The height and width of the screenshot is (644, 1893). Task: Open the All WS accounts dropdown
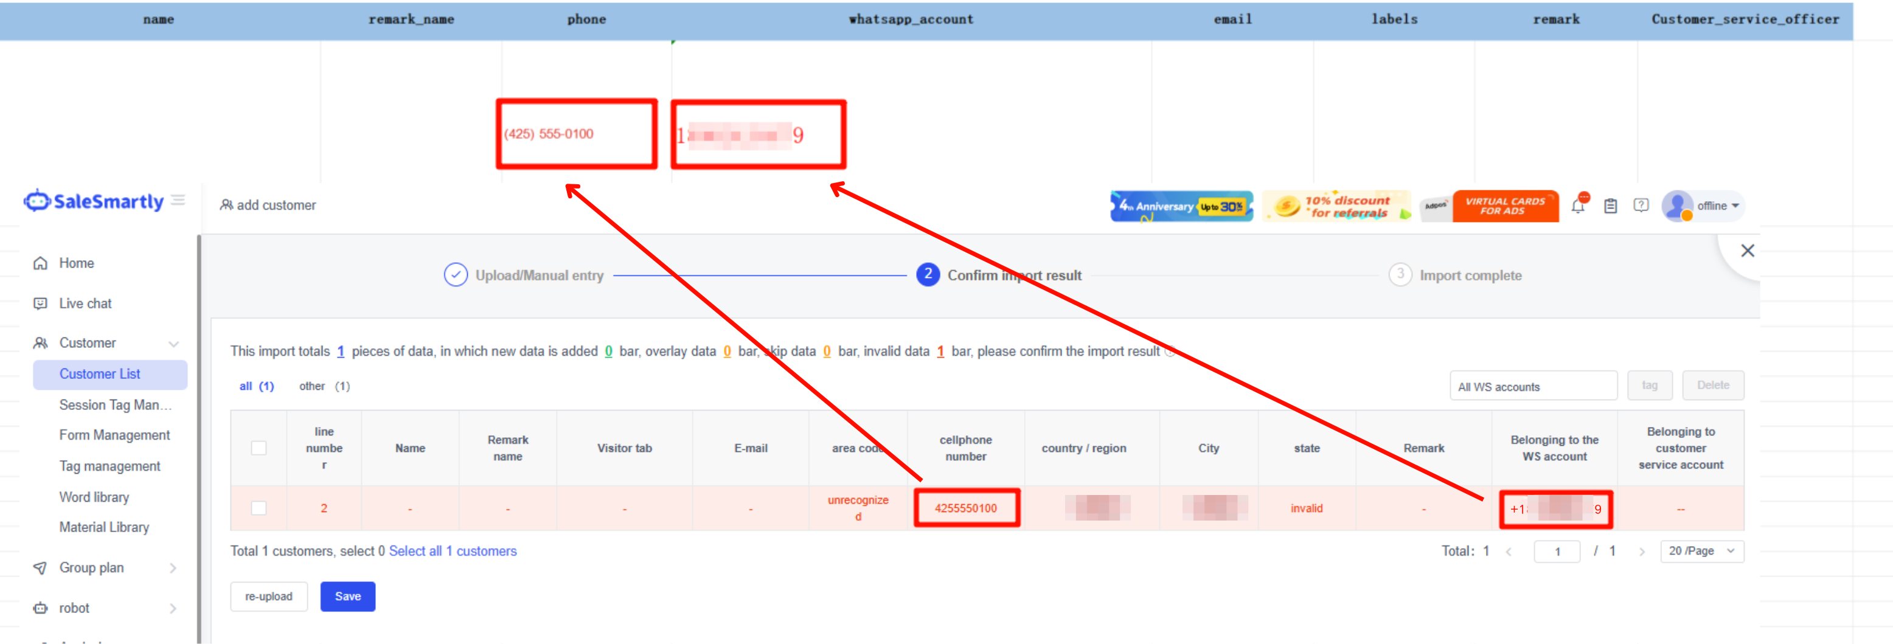tap(1533, 386)
